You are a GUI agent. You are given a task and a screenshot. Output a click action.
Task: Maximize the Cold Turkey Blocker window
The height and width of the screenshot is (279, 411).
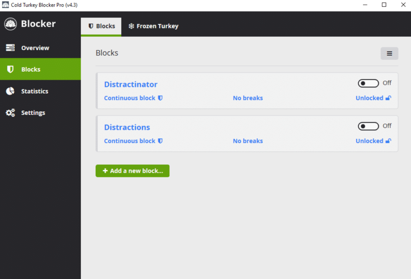pyautogui.click(x=384, y=5)
